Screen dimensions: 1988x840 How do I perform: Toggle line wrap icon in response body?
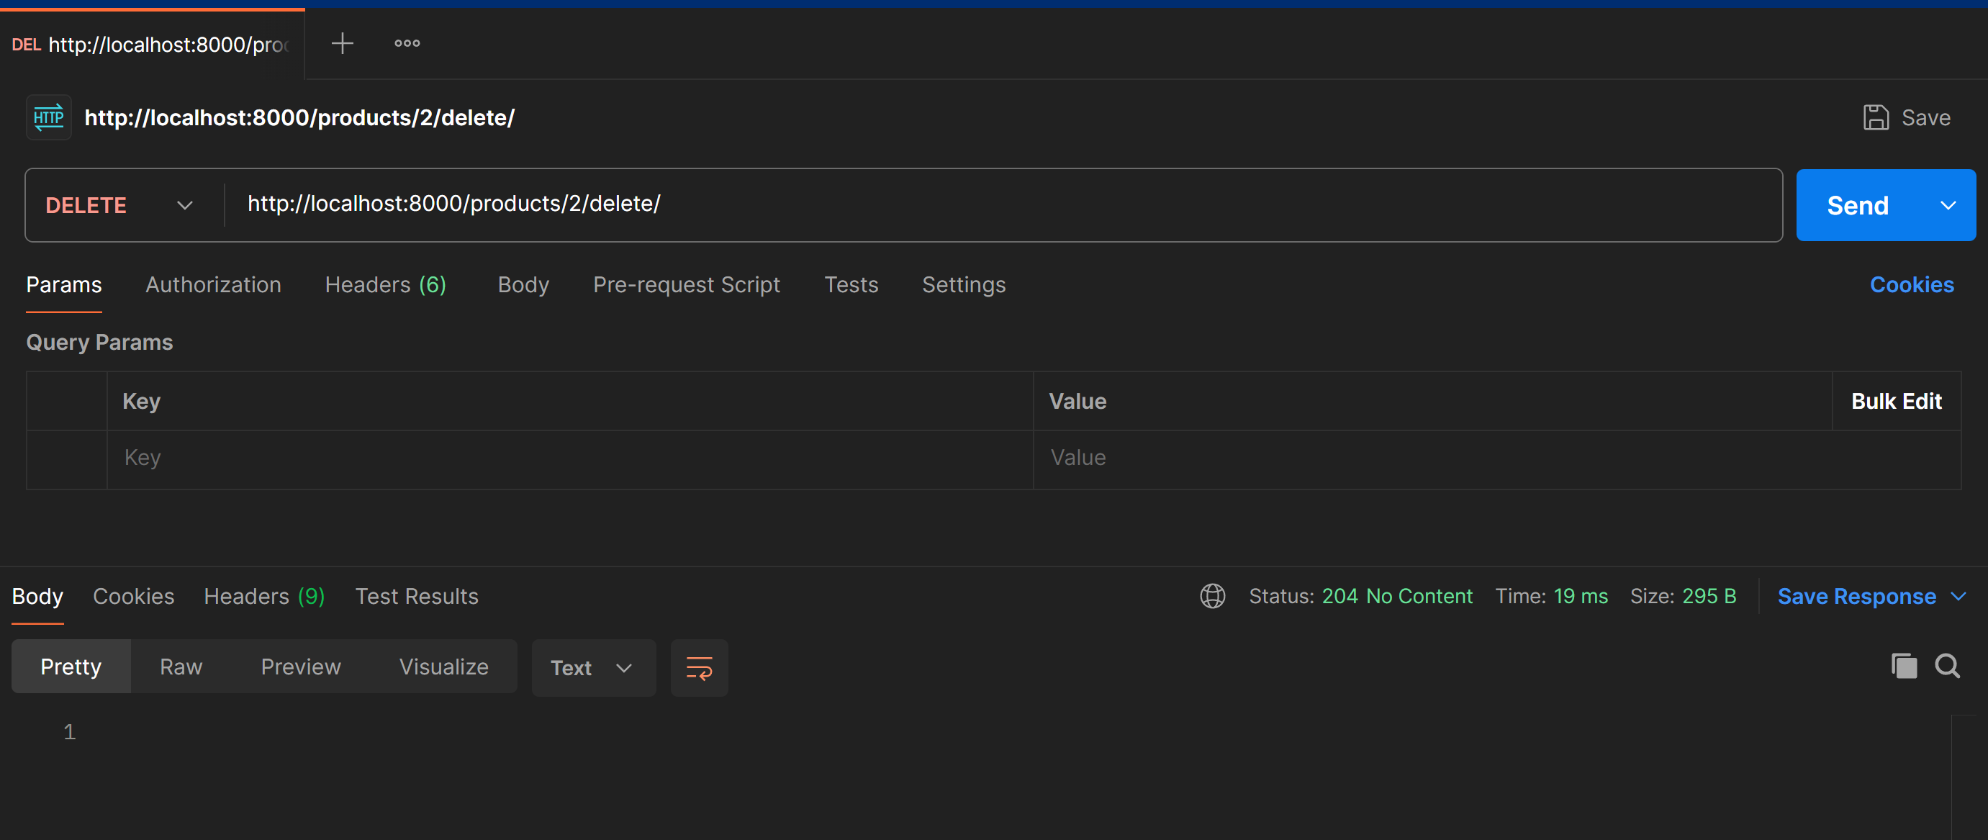pos(698,668)
